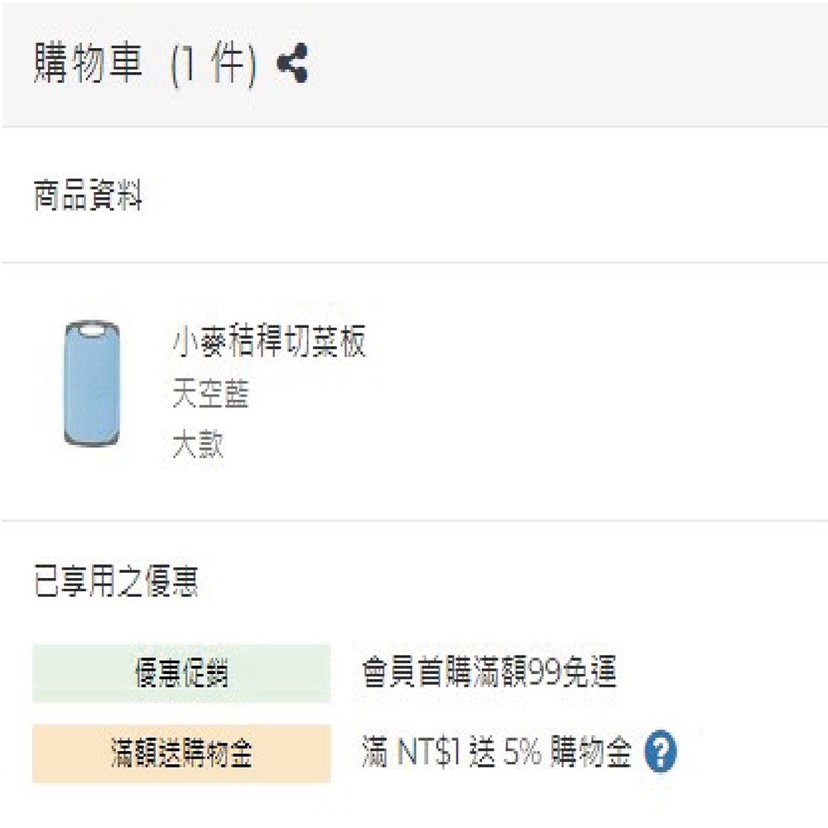This screenshot has height=828, width=828.
Task: Click the share icon beside cart title
Action: pyautogui.click(x=292, y=65)
